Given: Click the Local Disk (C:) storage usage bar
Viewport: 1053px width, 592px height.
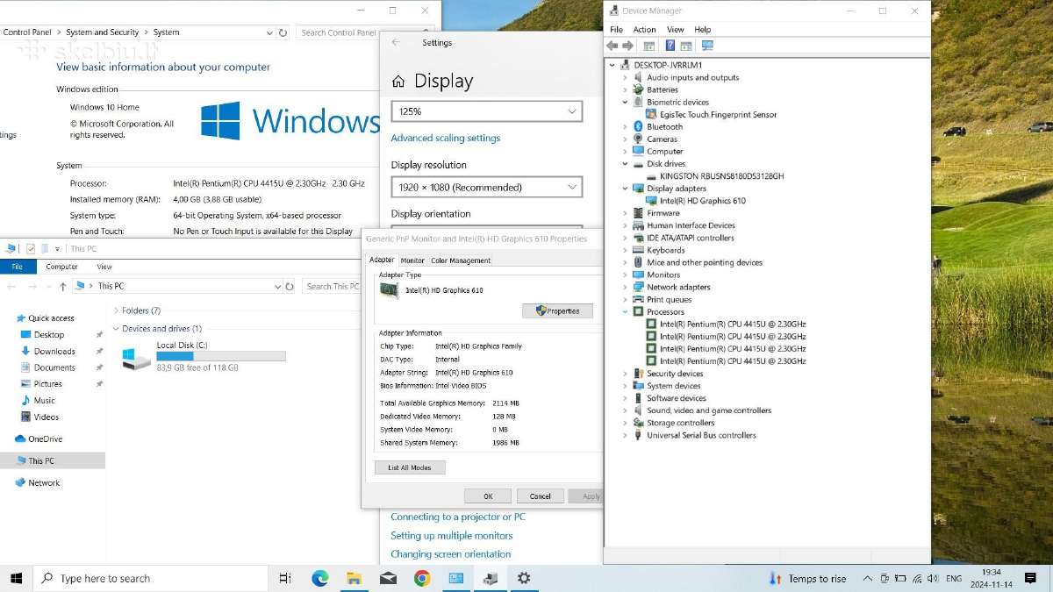Looking at the screenshot, I should (221, 356).
